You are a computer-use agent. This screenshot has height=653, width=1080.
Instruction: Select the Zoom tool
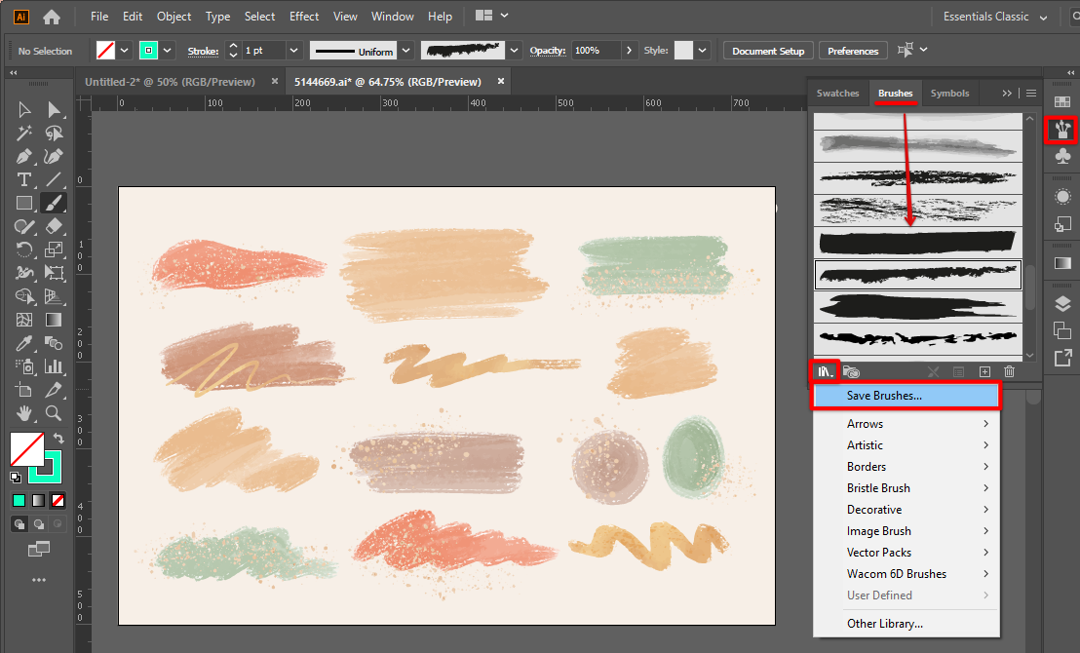coord(54,413)
